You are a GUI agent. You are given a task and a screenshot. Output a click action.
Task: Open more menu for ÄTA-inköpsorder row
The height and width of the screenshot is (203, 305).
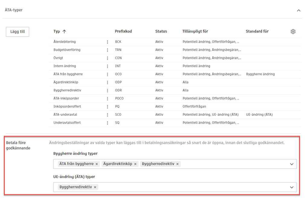tap(108, 99)
